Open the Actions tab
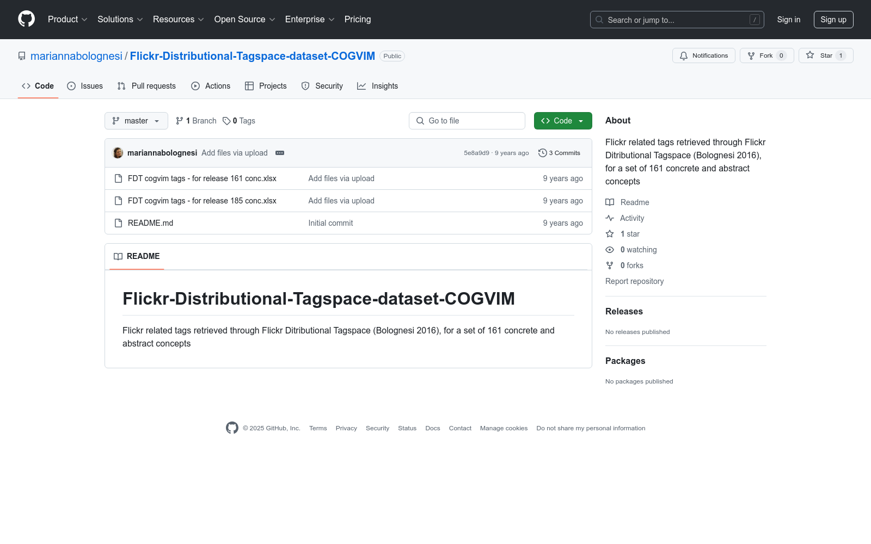Screen dimensions: 871x544 coord(211,86)
